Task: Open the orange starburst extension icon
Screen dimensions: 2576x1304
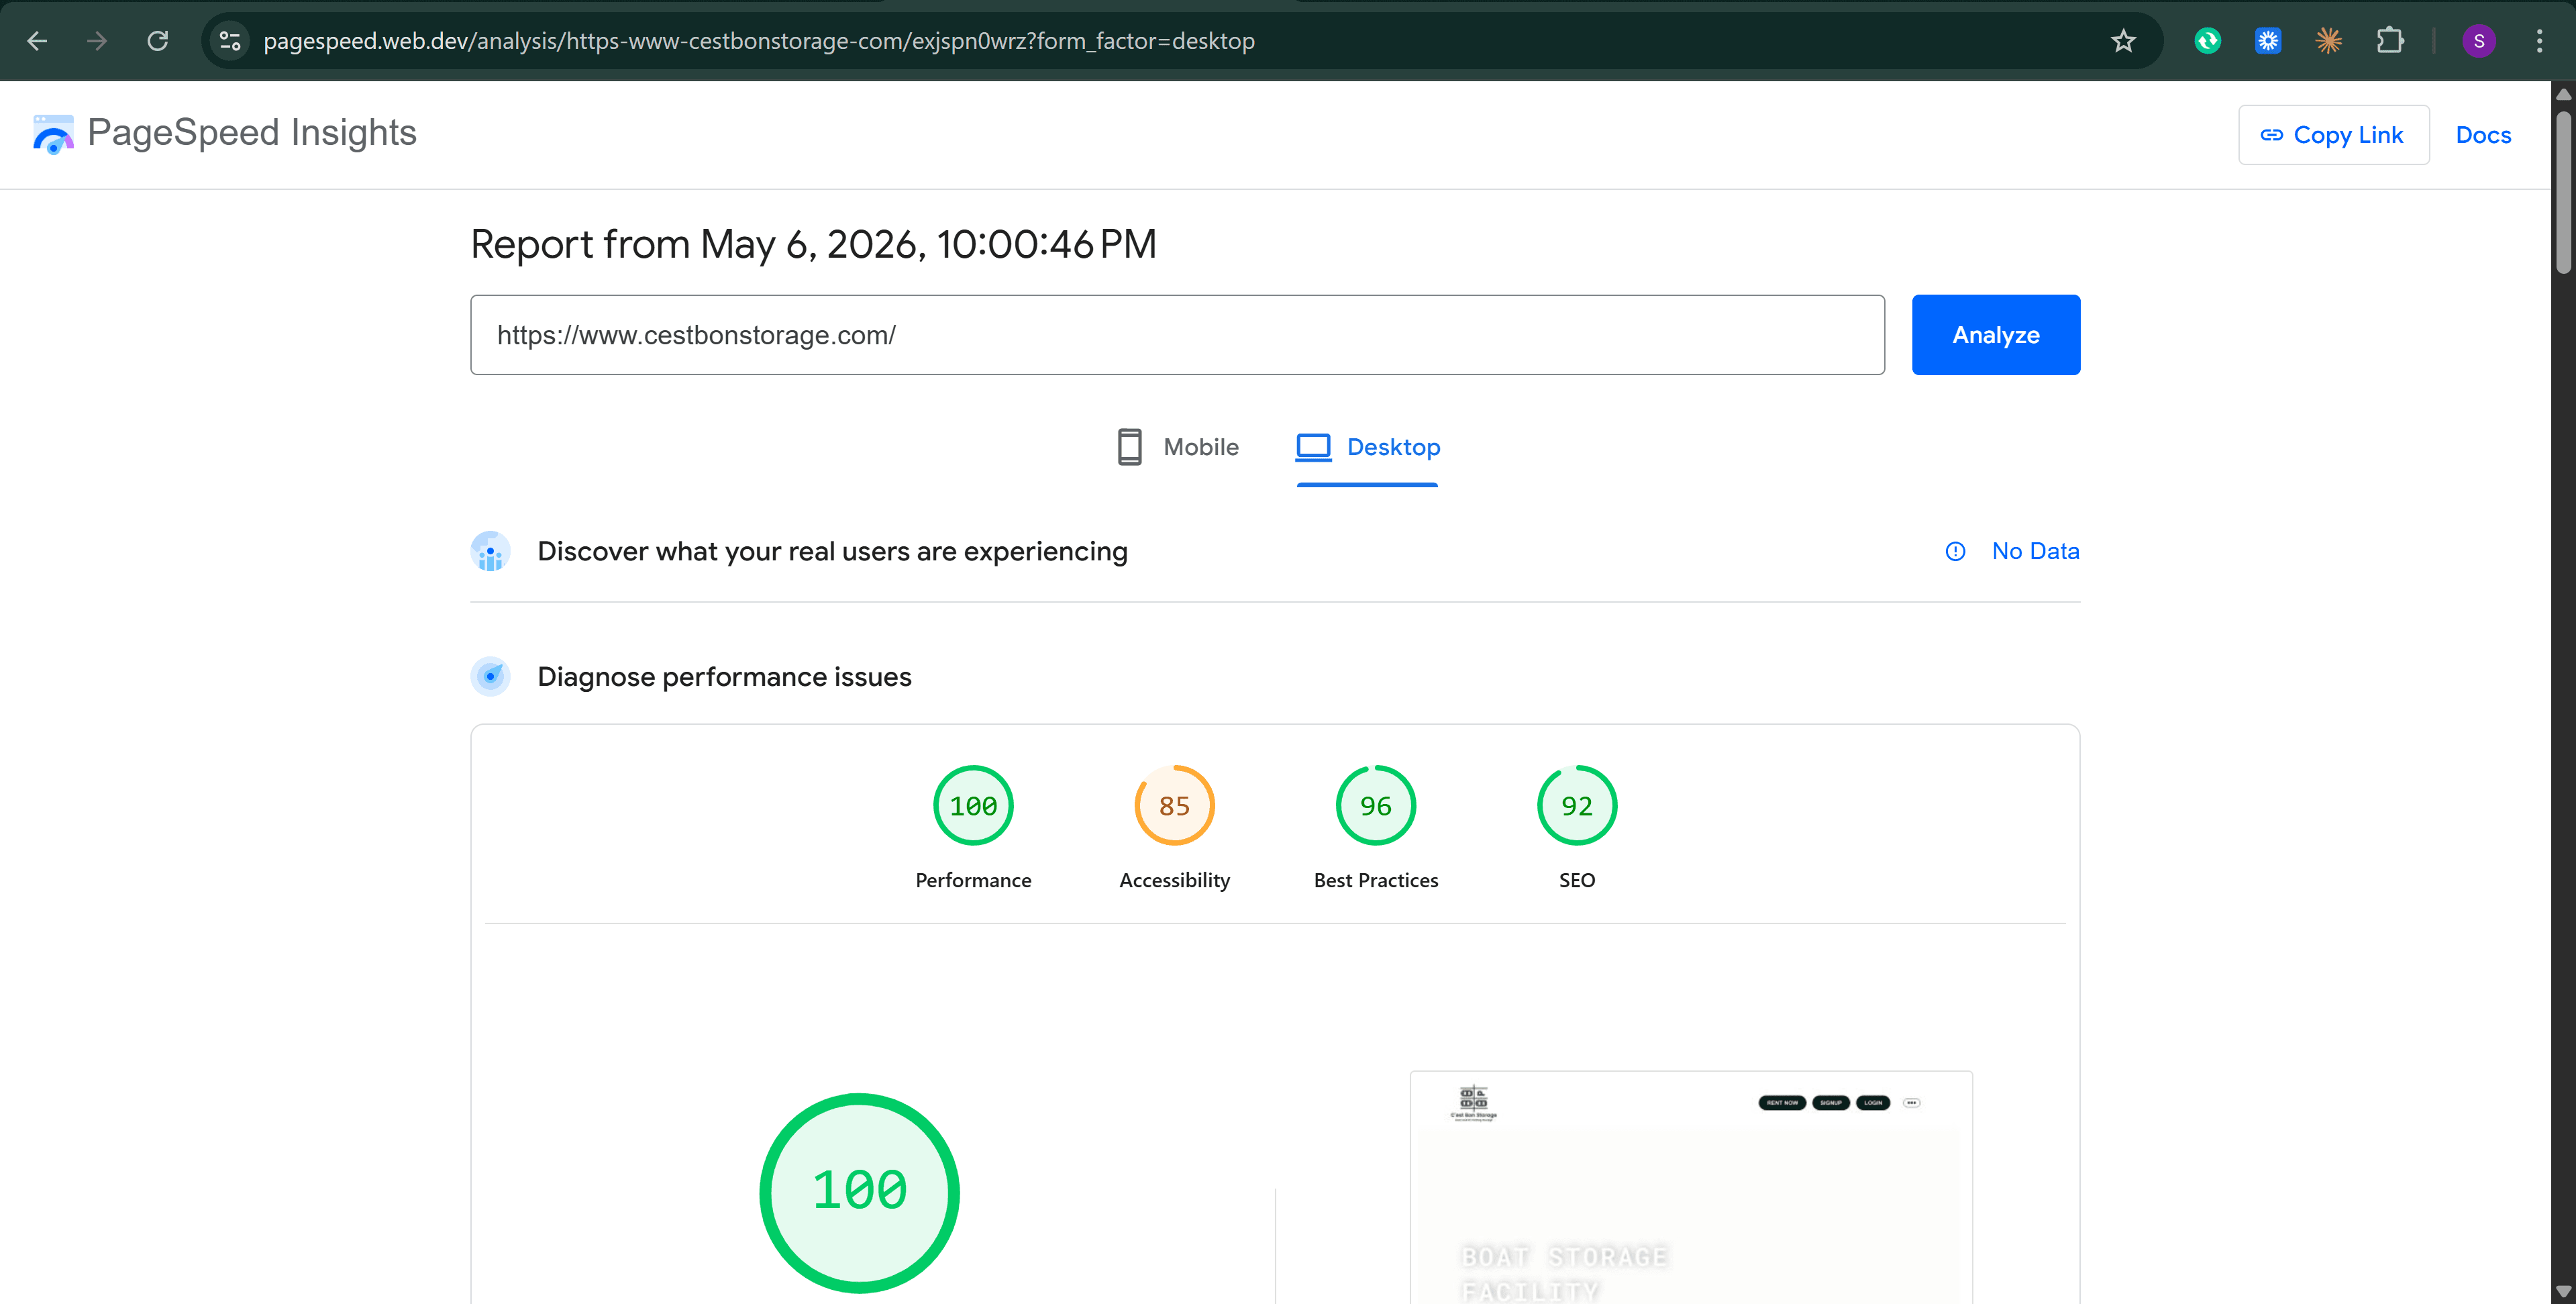Action: 2329,41
